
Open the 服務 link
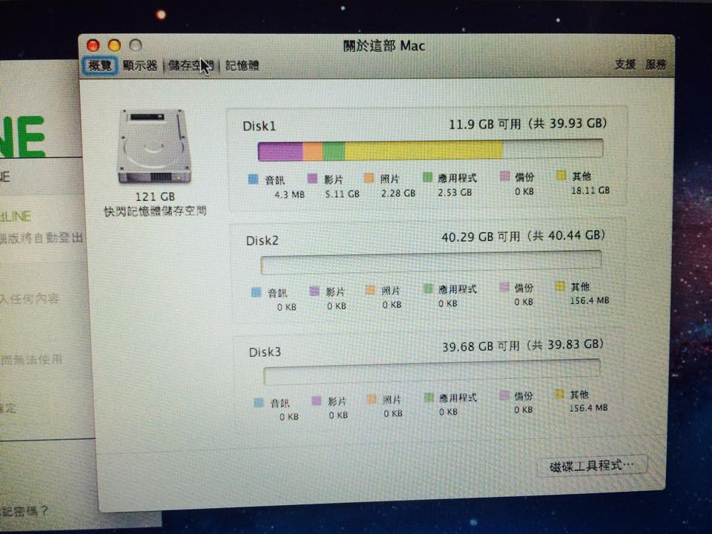click(656, 65)
